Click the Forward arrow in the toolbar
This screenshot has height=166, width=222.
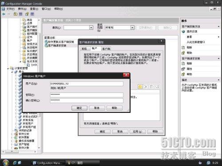(x=9, y=14)
